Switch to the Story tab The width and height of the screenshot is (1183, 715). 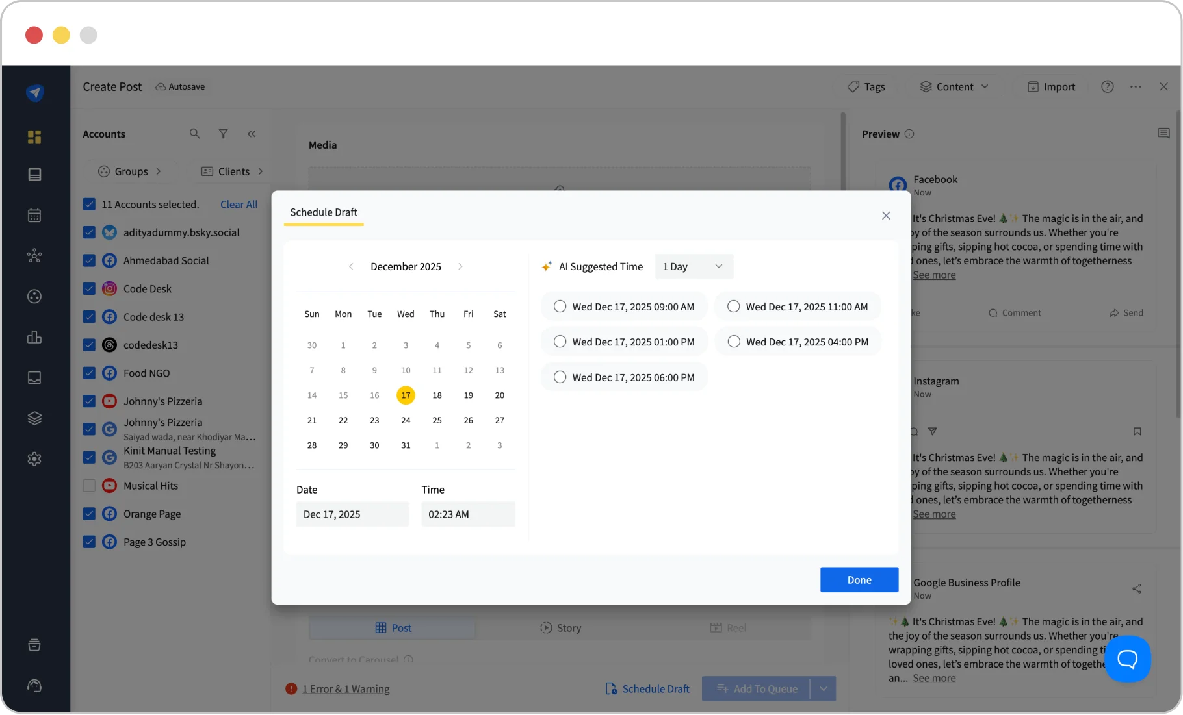[x=560, y=627]
